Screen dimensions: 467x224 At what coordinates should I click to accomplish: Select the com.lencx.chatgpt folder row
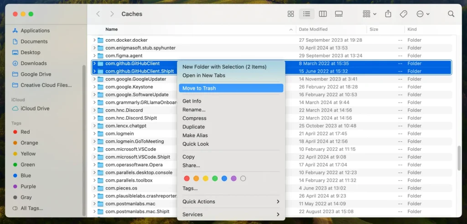pos(271,126)
